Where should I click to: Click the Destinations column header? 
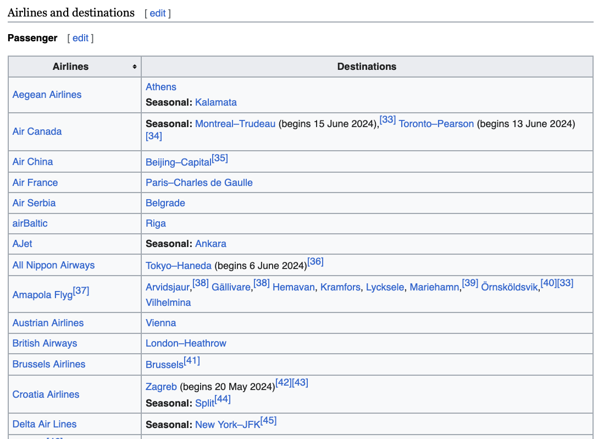(367, 67)
